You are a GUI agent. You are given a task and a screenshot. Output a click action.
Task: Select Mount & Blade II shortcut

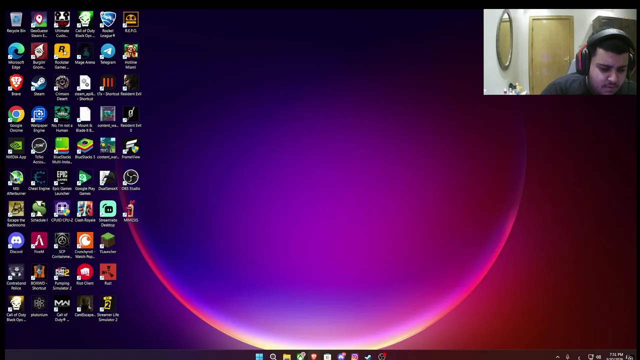tap(85, 119)
